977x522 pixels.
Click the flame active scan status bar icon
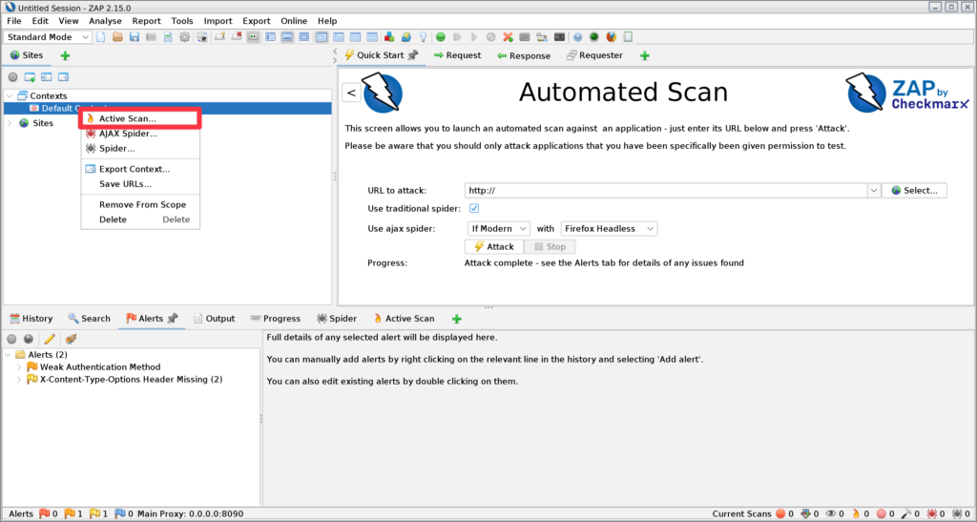point(856,514)
